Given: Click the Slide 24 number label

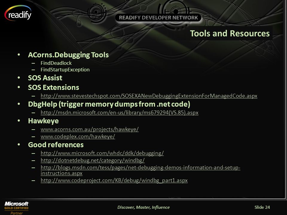Looking at the screenshot, I should (262, 207).
